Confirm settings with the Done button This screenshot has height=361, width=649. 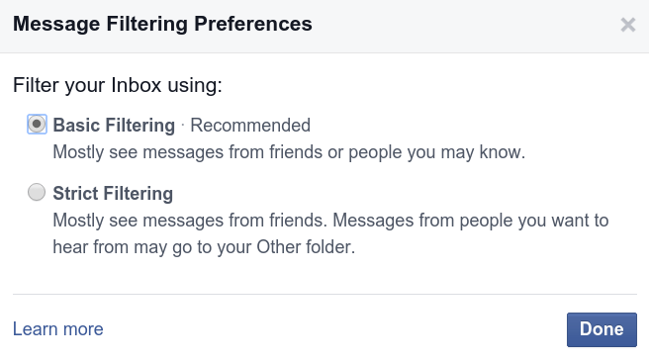[602, 329]
